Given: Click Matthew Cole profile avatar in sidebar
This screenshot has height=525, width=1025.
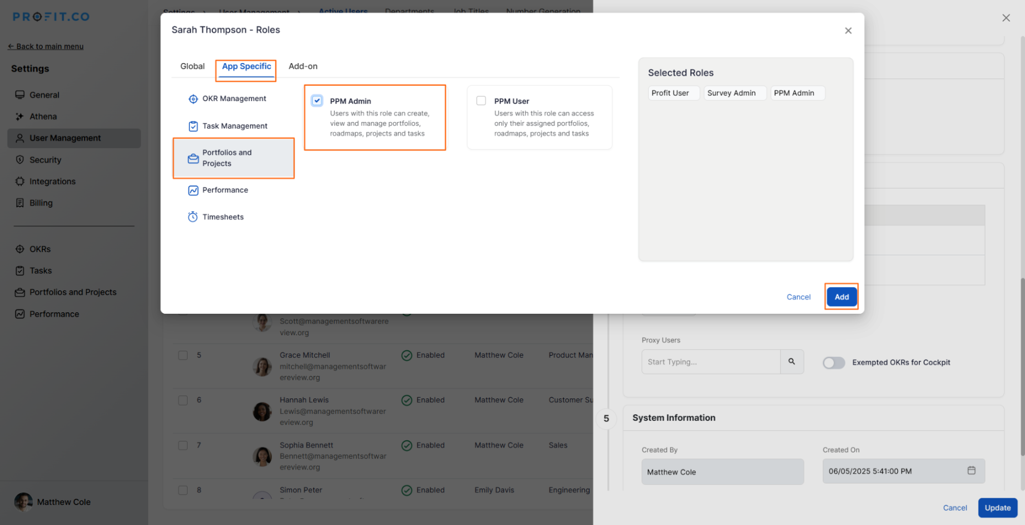Looking at the screenshot, I should point(24,502).
